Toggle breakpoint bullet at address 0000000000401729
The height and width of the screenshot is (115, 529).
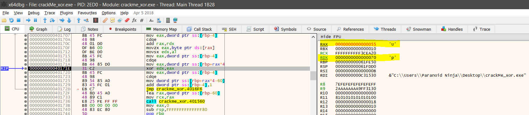coord(26,85)
